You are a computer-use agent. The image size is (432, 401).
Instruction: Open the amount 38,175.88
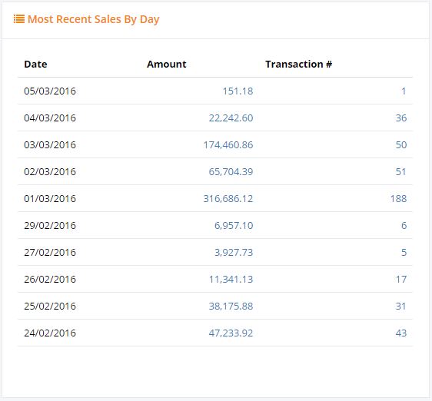tap(231, 307)
